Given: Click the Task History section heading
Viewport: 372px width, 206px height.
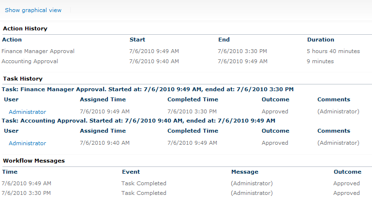Looking at the screenshot, I should [23, 79].
